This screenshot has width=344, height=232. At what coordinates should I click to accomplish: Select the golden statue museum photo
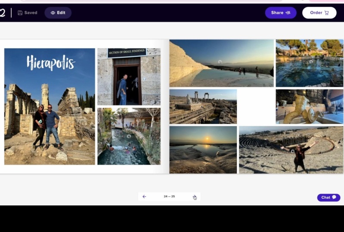(309, 107)
